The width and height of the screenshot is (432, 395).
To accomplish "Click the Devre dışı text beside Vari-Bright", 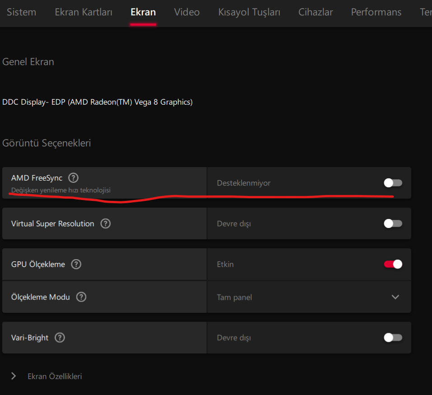I will click(234, 338).
